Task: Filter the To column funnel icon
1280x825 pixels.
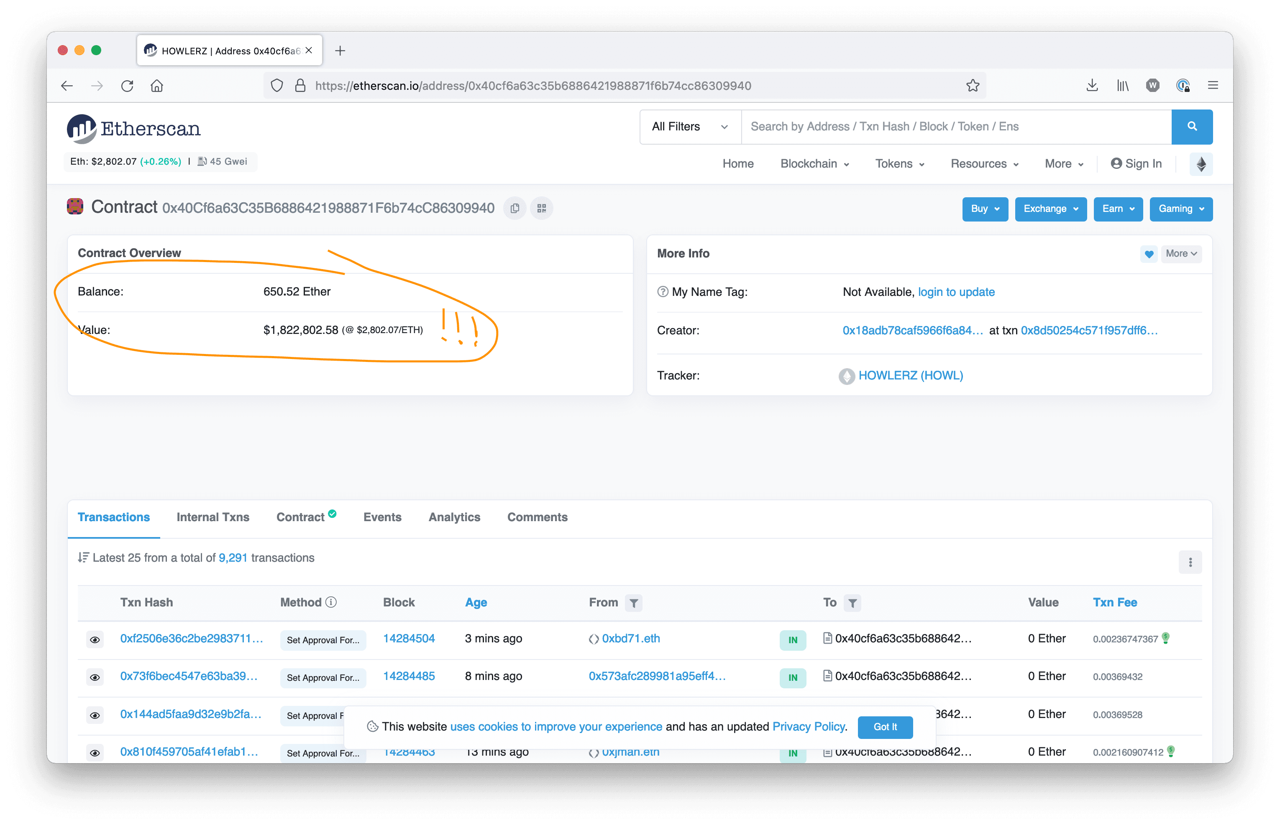Action: (x=852, y=603)
